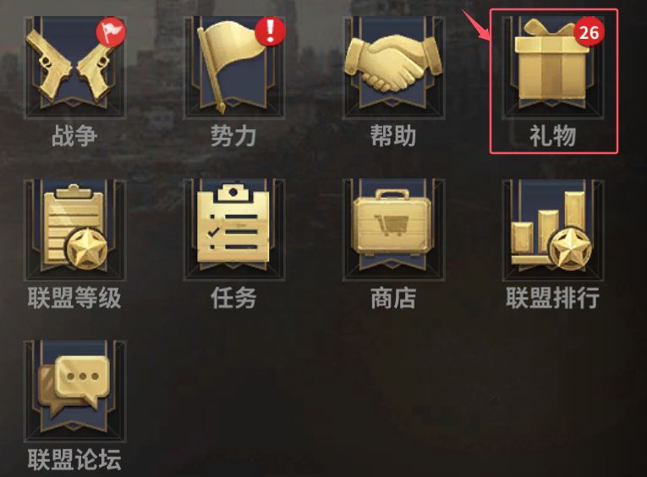This screenshot has width=647, height=477.
Task: Click the red flag badge on 战争
Action: (111, 32)
